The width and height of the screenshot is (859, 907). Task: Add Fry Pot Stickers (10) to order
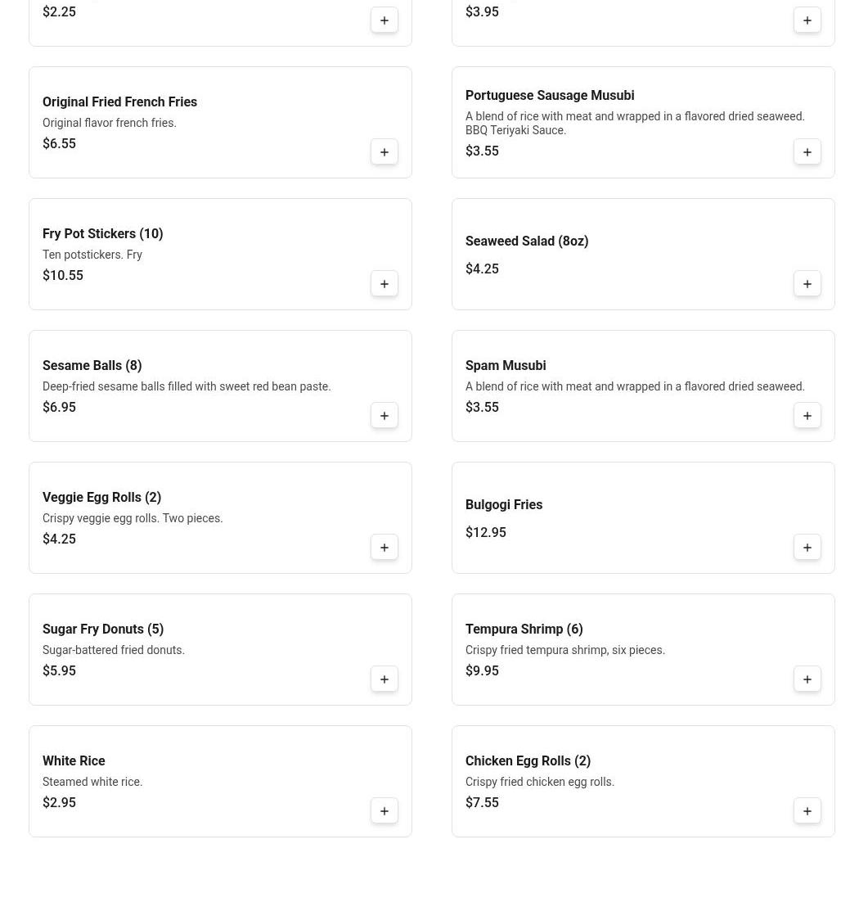point(385,284)
